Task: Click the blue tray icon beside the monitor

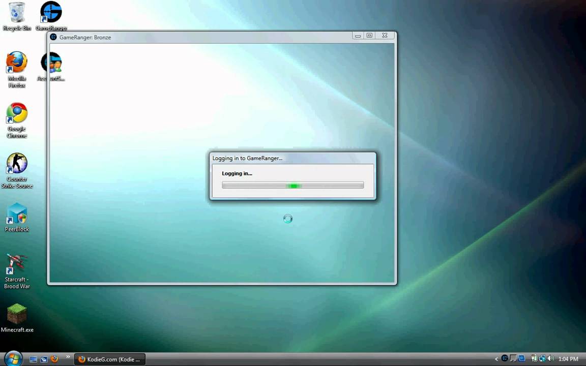Action: [521, 358]
